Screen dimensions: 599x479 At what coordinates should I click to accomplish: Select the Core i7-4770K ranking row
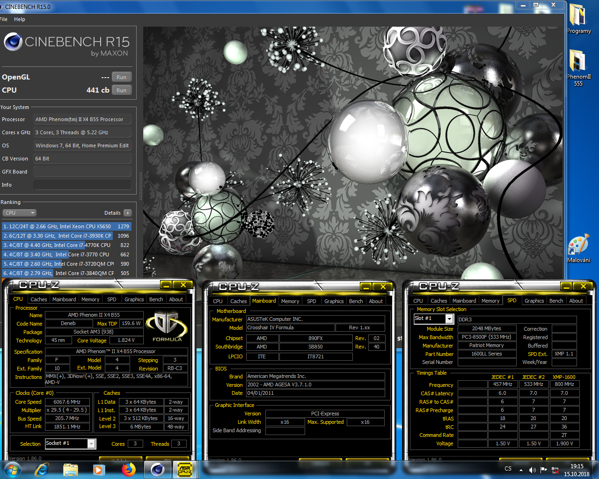tap(66, 245)
